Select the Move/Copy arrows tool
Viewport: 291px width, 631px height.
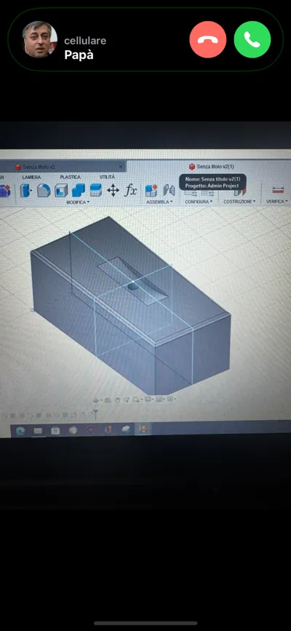click(x=113, y=190)
